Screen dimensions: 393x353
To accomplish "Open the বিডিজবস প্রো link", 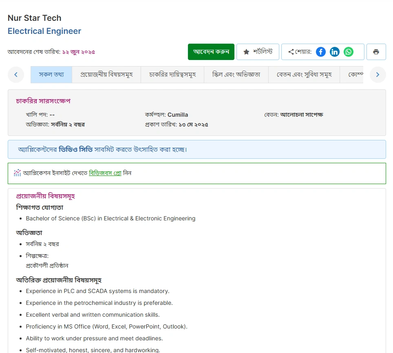I will tap(105, 173).
